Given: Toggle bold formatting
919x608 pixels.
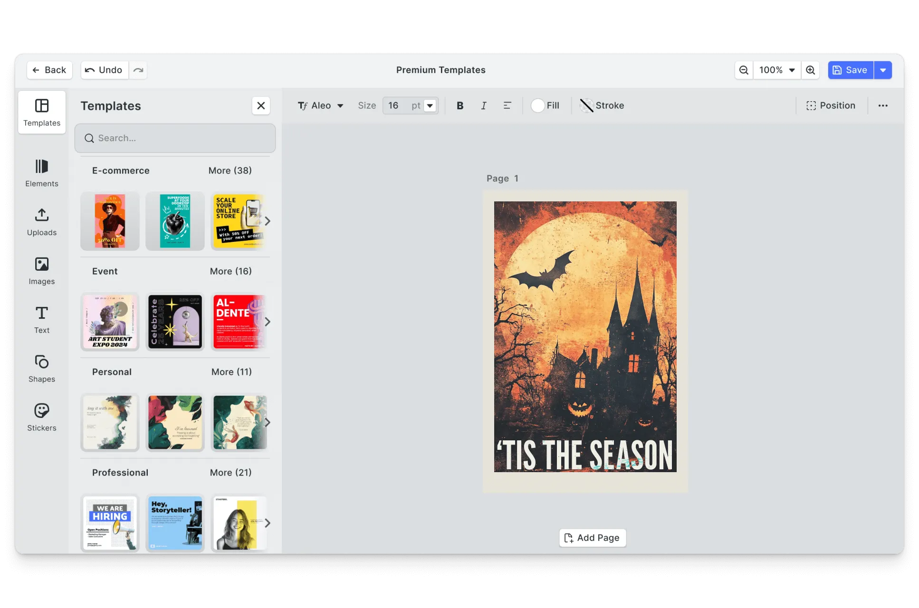Looking at the screenshot, I should [460, 105].
